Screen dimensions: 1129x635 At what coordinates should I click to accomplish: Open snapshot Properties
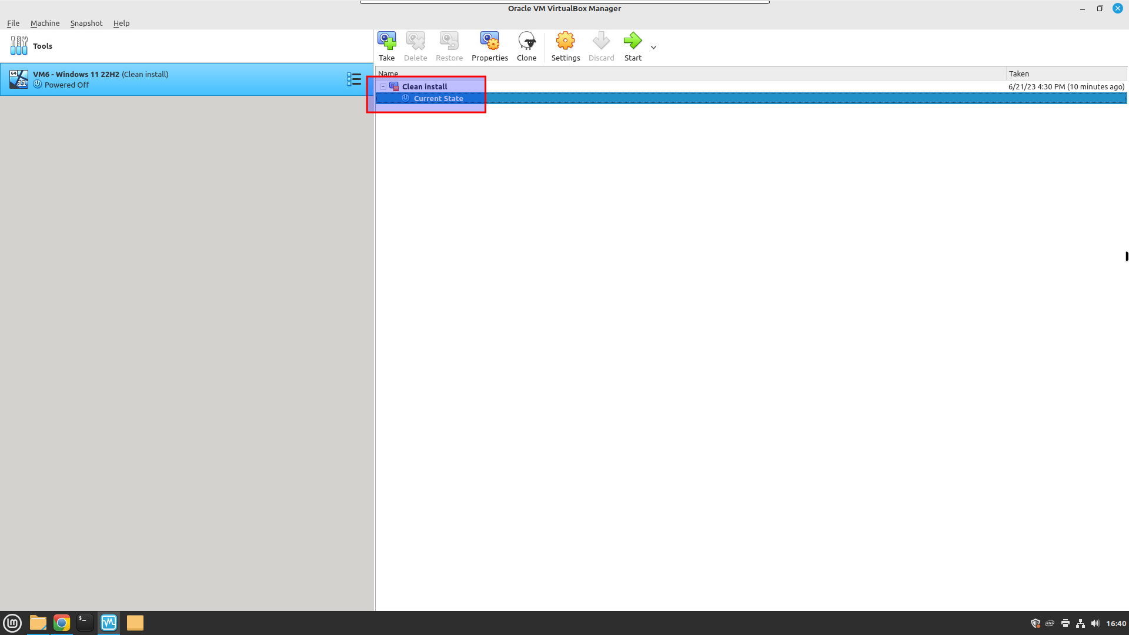490,46
